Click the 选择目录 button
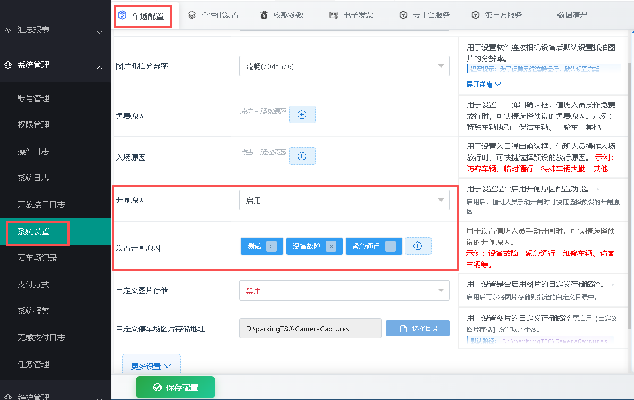The height and width of the screenshot is (400, 634). 418,328
